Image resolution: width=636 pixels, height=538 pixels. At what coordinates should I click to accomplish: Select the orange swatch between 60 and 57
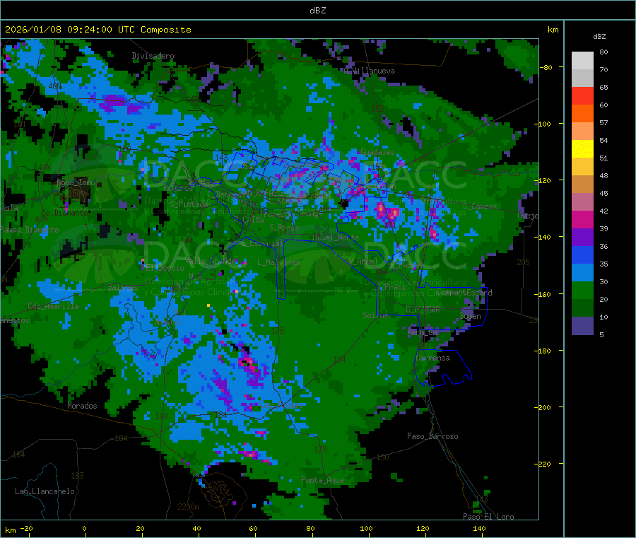click(x=582, y=114)
